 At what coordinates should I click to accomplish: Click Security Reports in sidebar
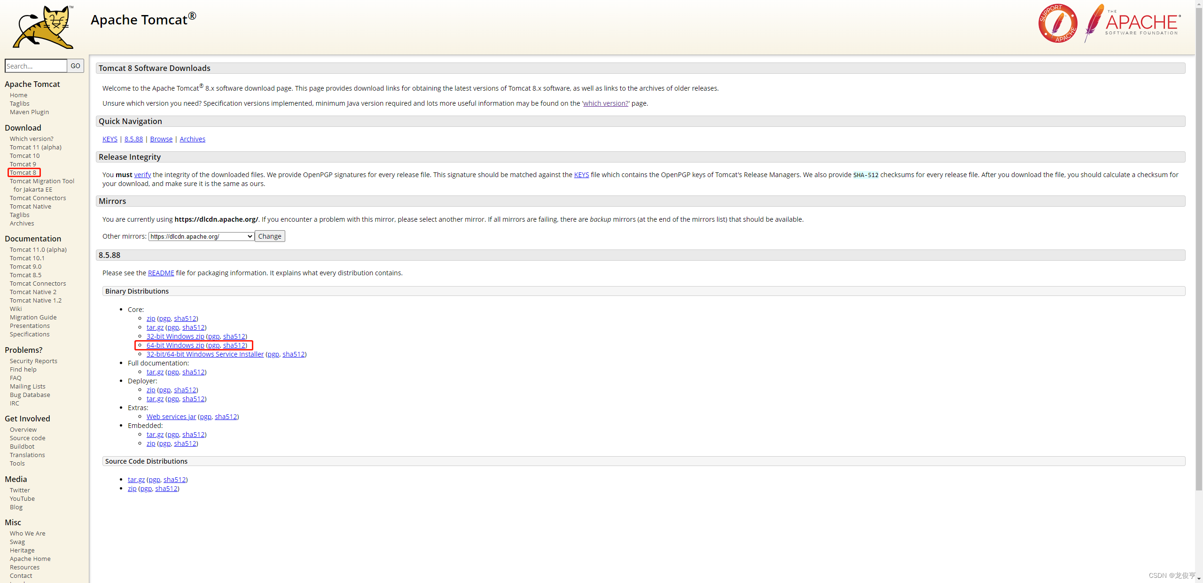[33, 361]
